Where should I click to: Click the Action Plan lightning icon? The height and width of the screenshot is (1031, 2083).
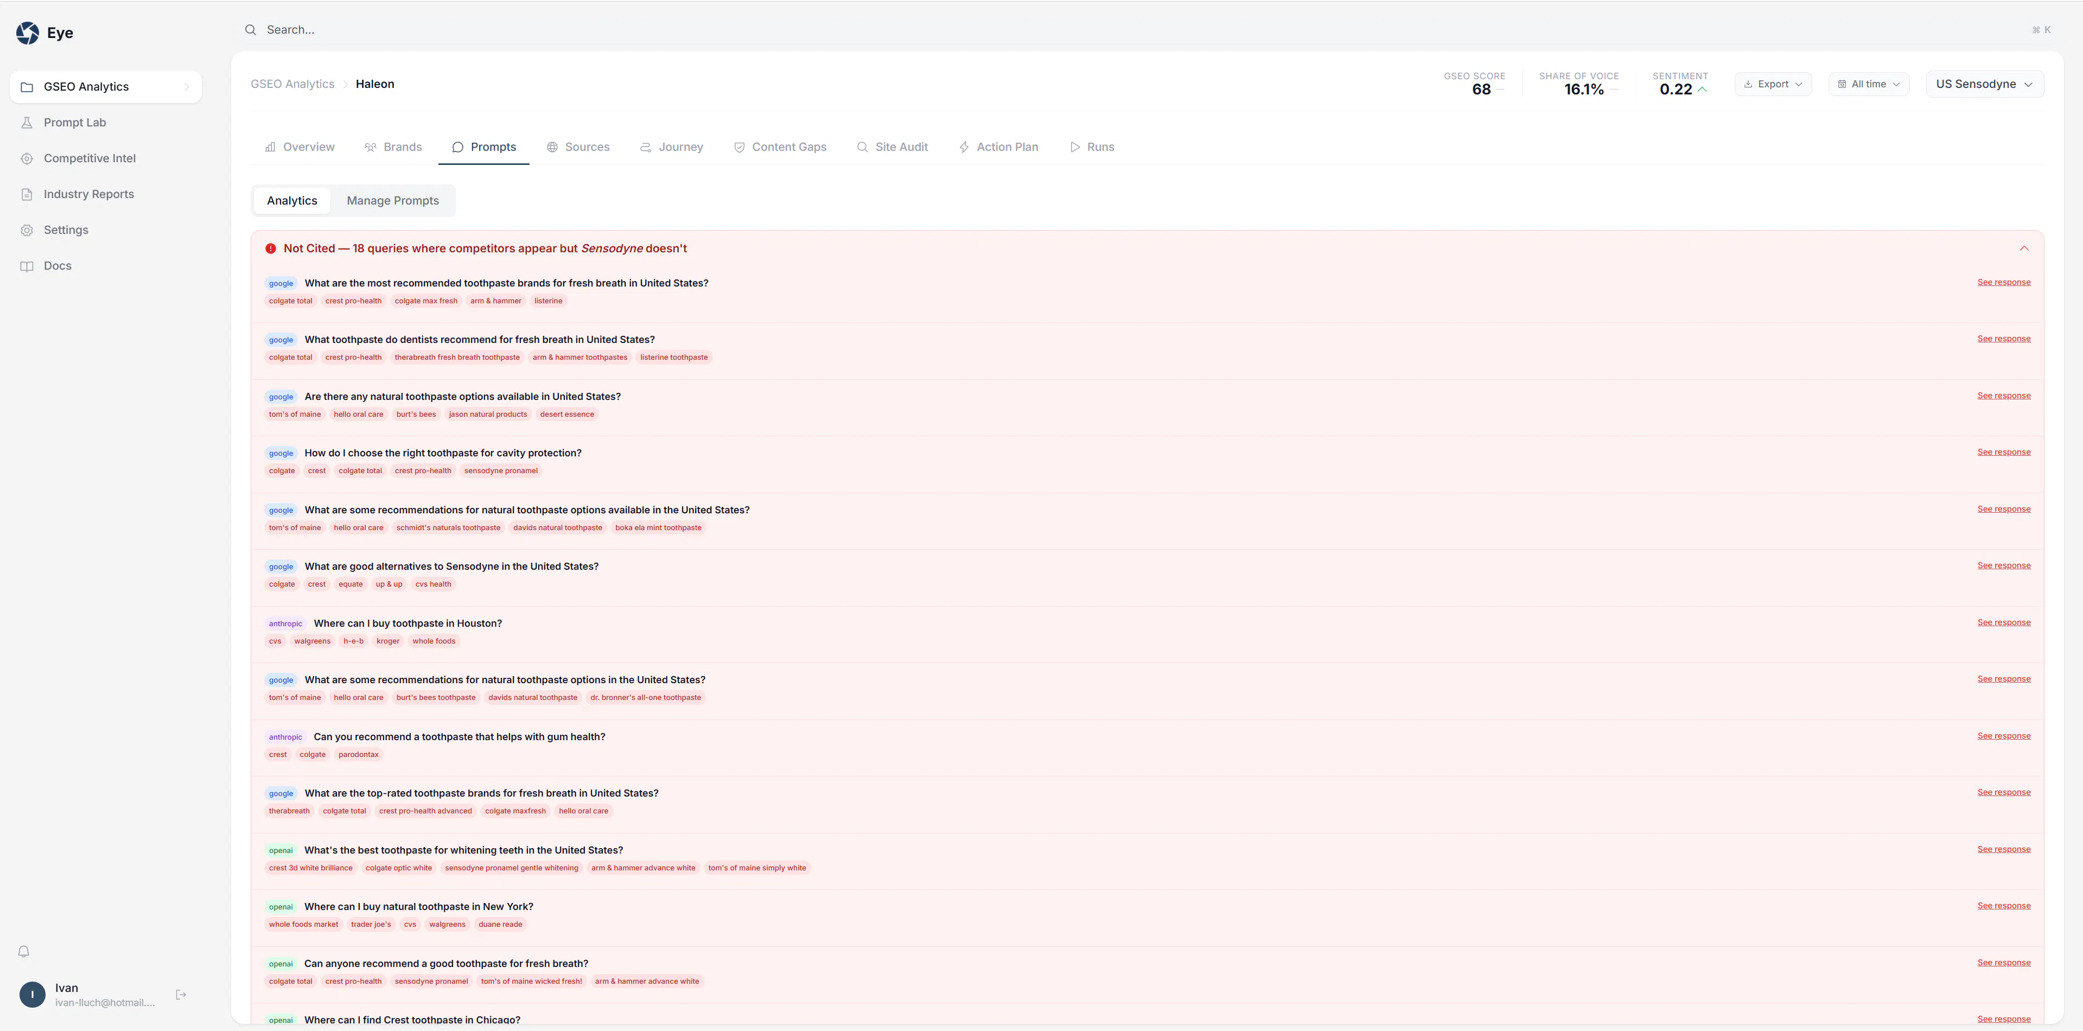coord(964,147)
